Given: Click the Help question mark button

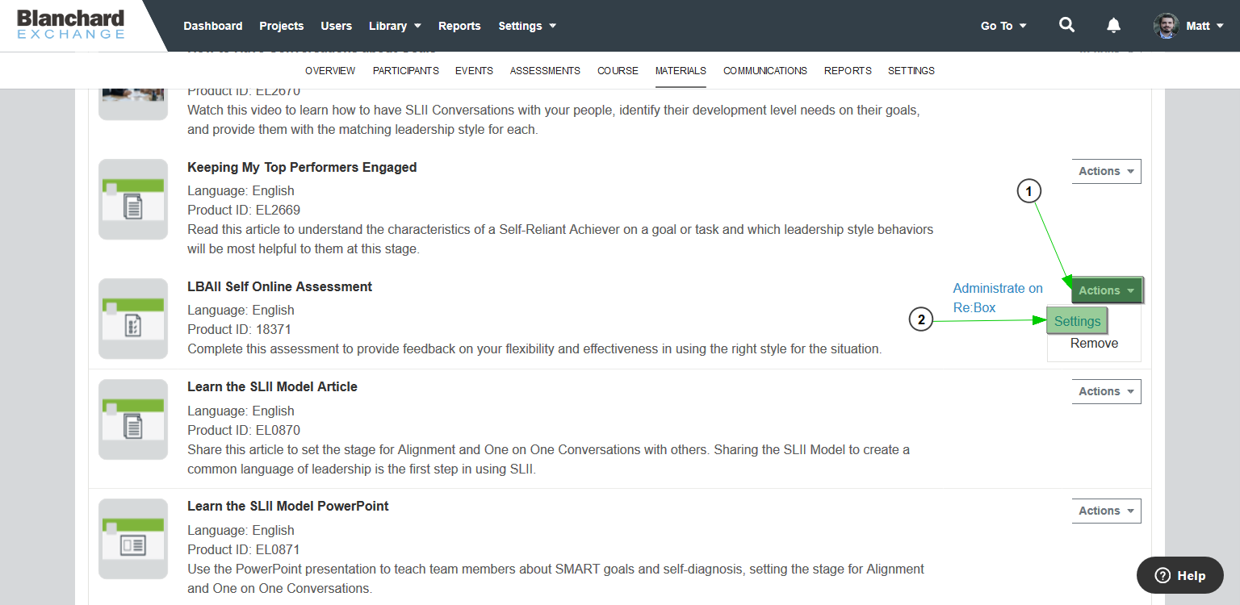Looking at the screenshot, I should (1179, 575).
